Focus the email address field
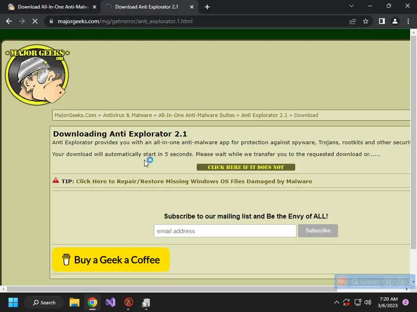Image resolution: width=417 pixels, height=312 pixels. pos(225,231)
